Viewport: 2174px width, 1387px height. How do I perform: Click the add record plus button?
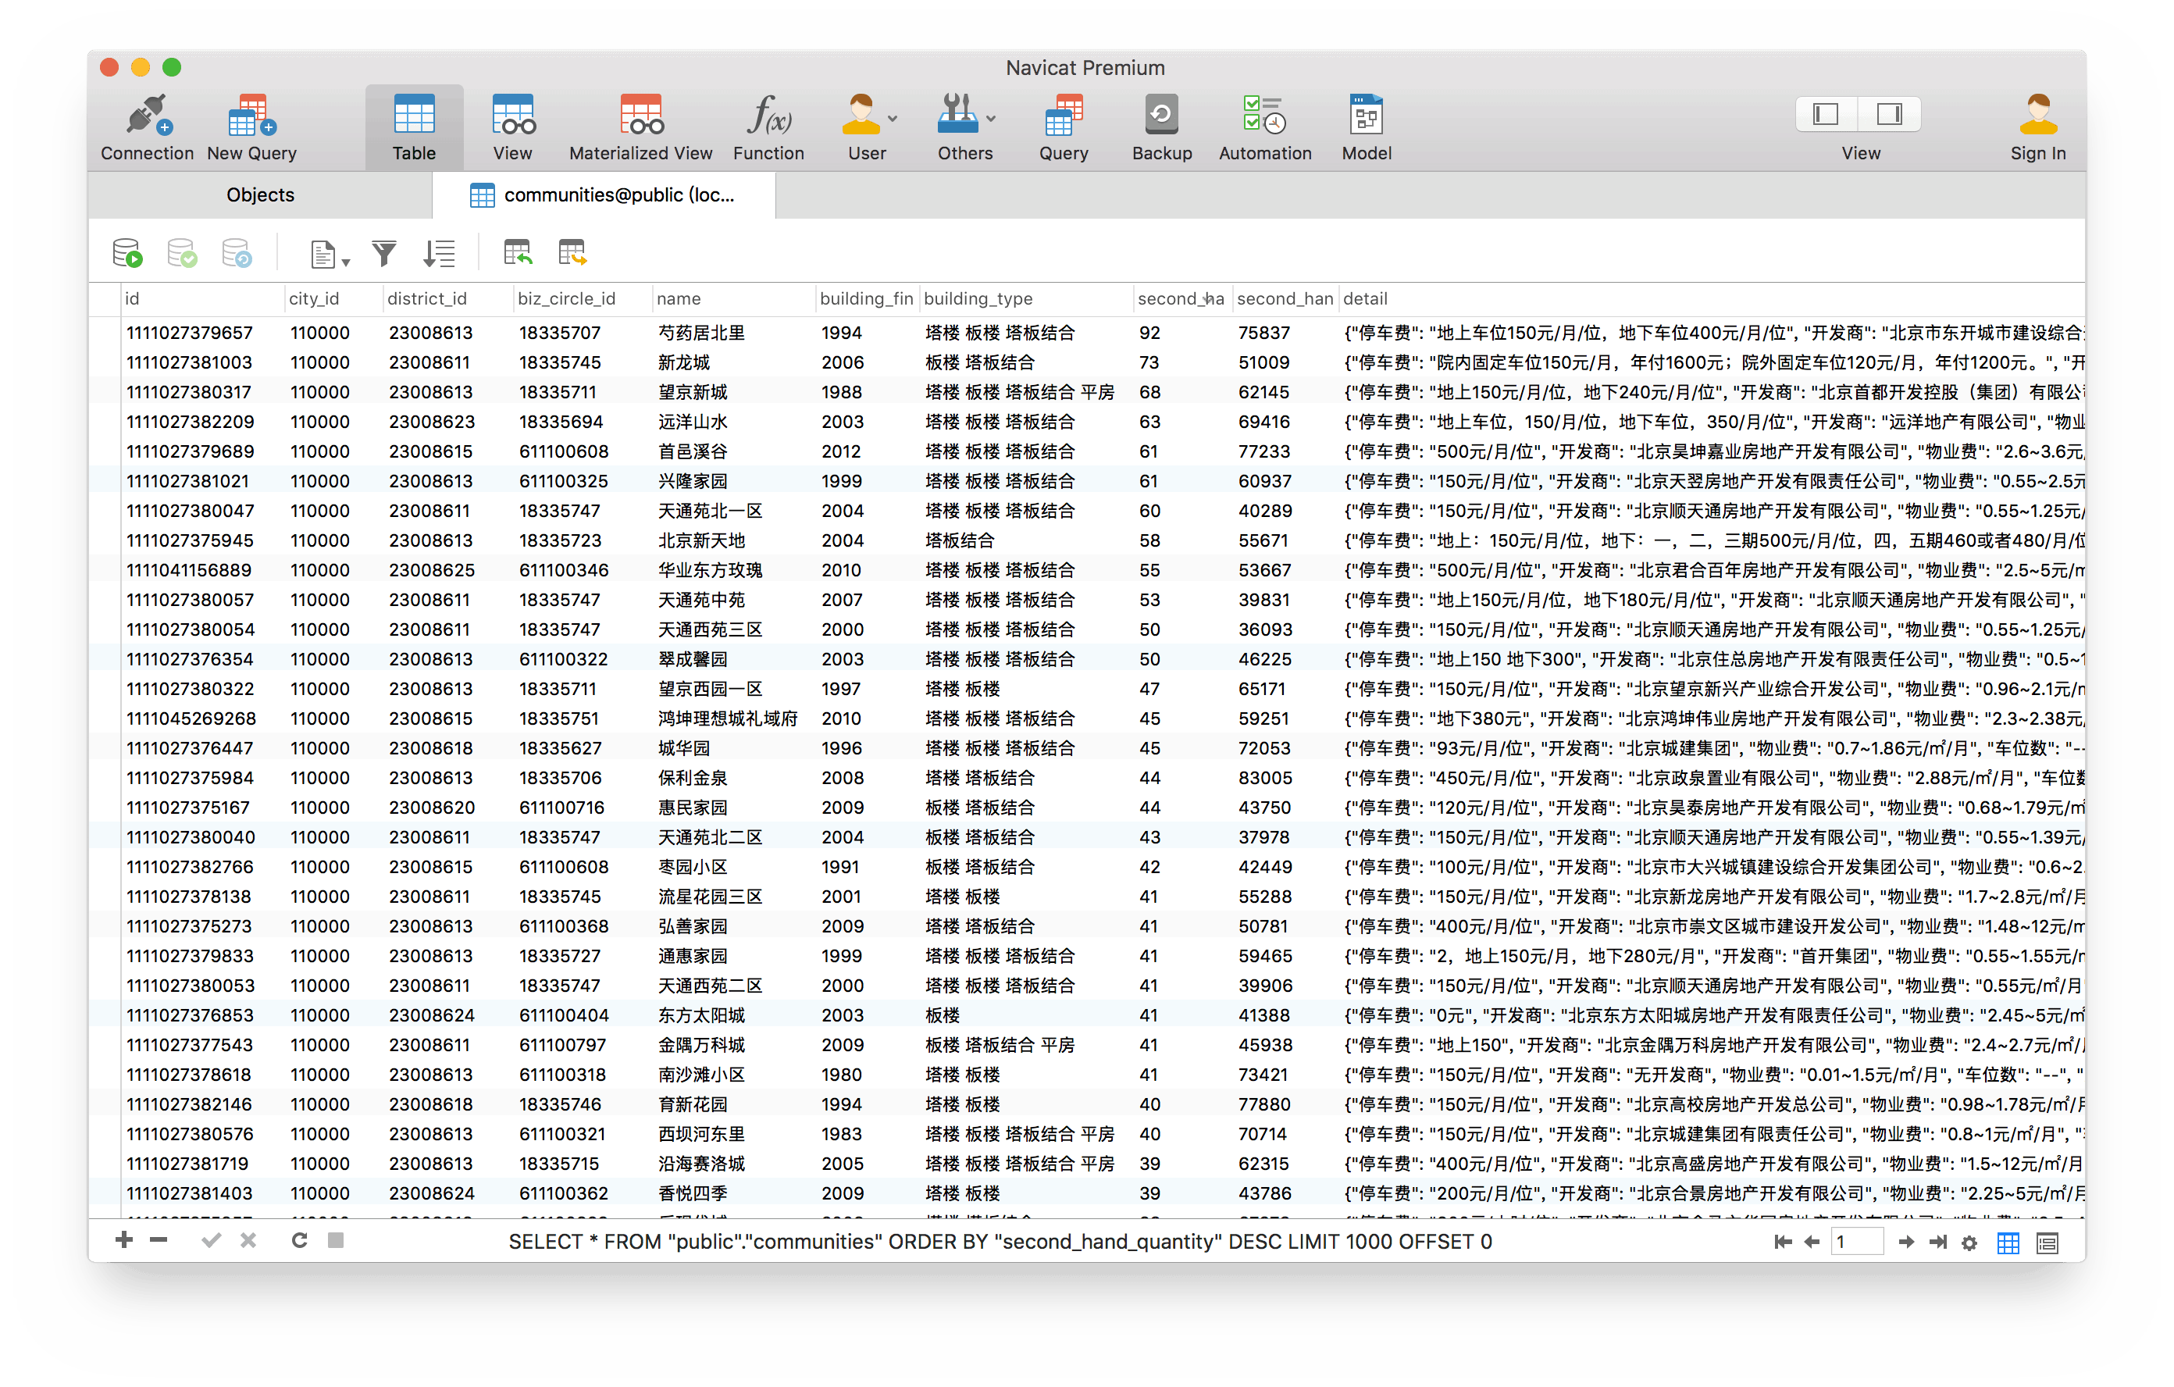125,1241
